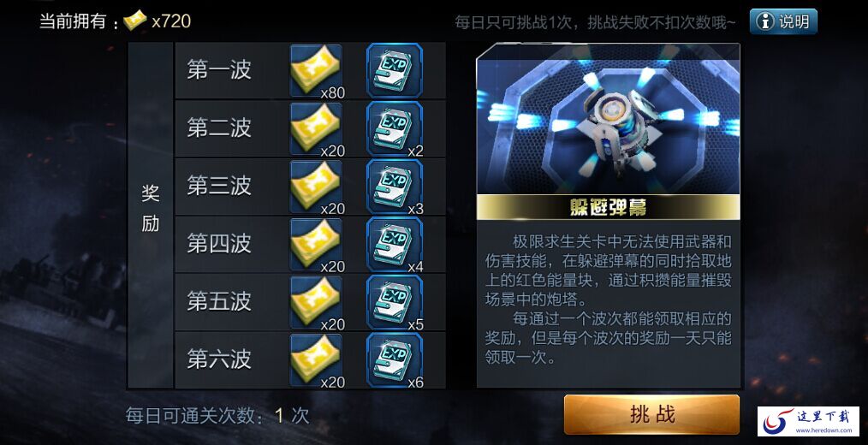Viewport: 868px width, 445px height.
Task: Open the EXP book x4 reward in 第四波
Action: (x=395, y=245)
